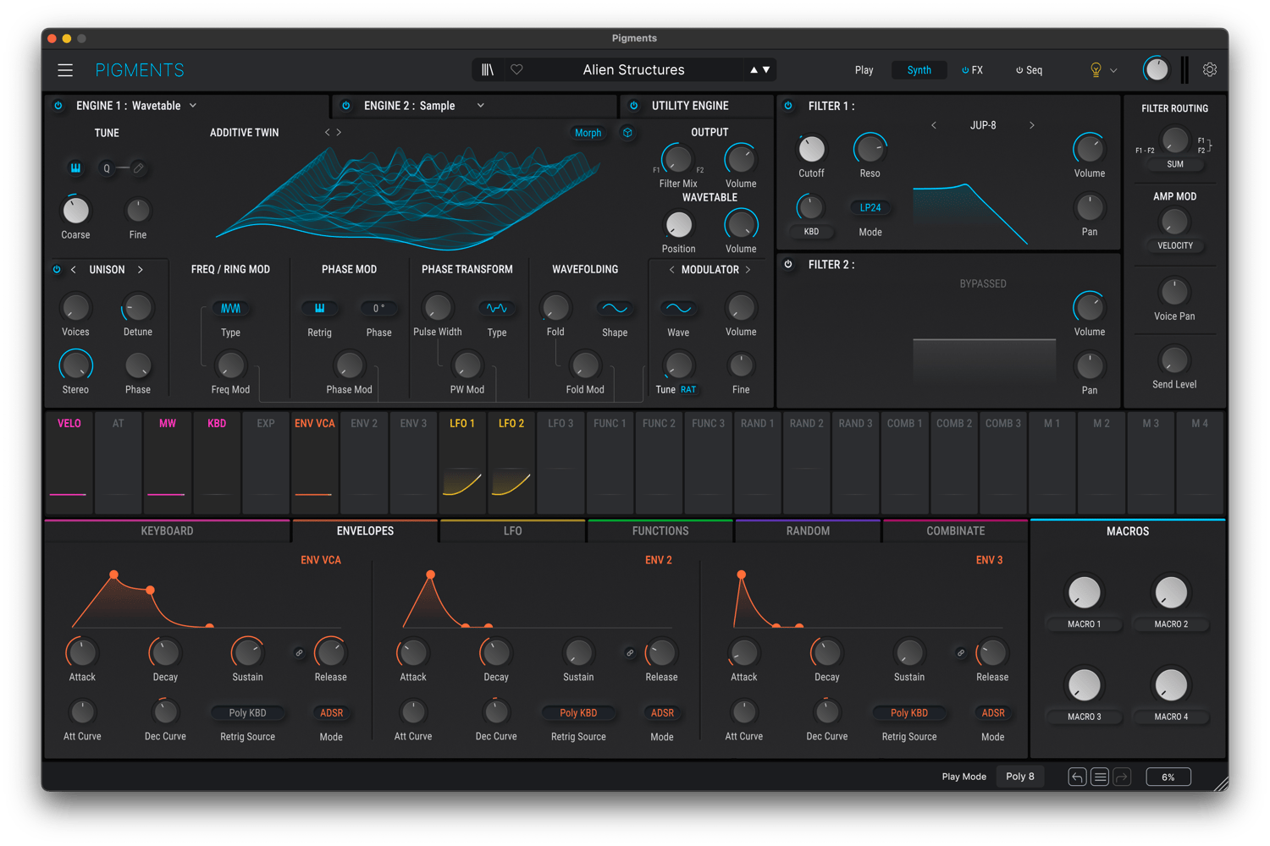
Task: Expand Engine 2 Sample type dropdown
Action: 480,106
